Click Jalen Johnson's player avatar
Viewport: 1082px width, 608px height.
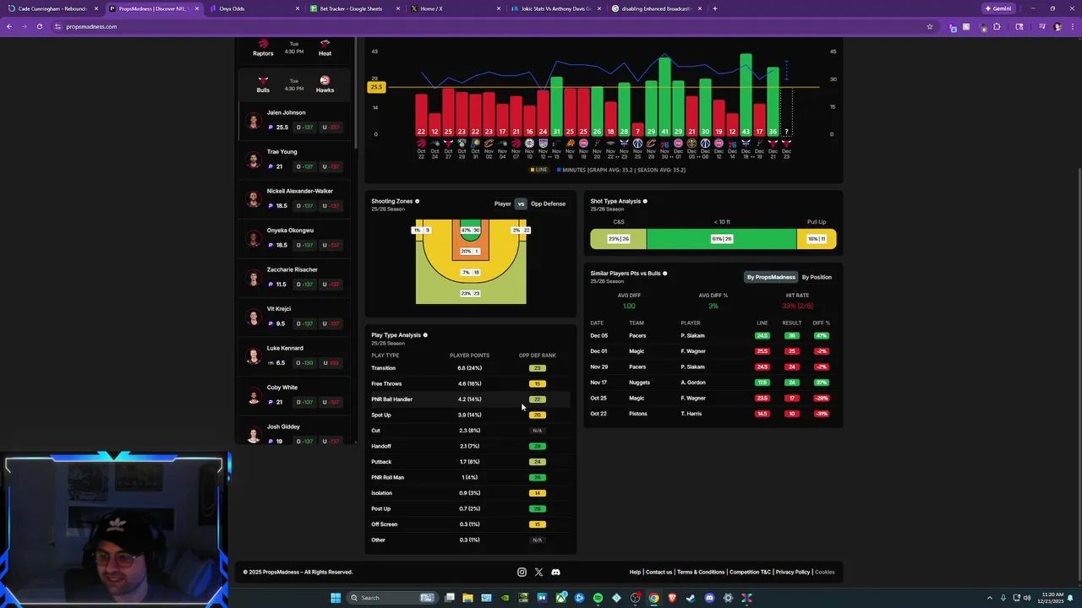254,121
